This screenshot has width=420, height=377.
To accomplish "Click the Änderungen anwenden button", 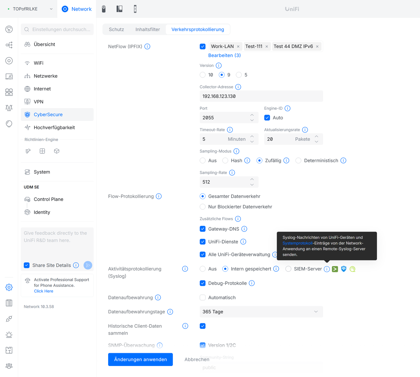I will (x=141, y=359).
